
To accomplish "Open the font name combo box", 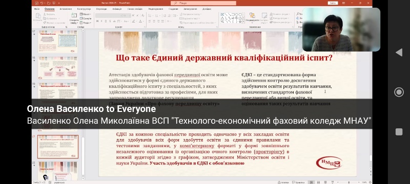I will (x=108, y=16).
